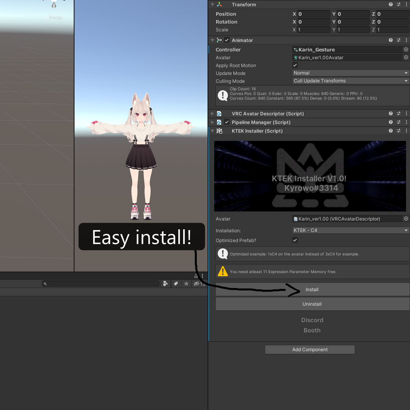Open KTEK Installer three-dot context menu
Viewport: 410px width, 410px height.
406,131
